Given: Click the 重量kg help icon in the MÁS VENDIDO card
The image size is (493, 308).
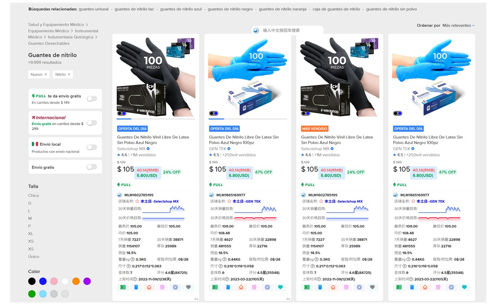Looking at the screenshot, I should tap(316, 259).
